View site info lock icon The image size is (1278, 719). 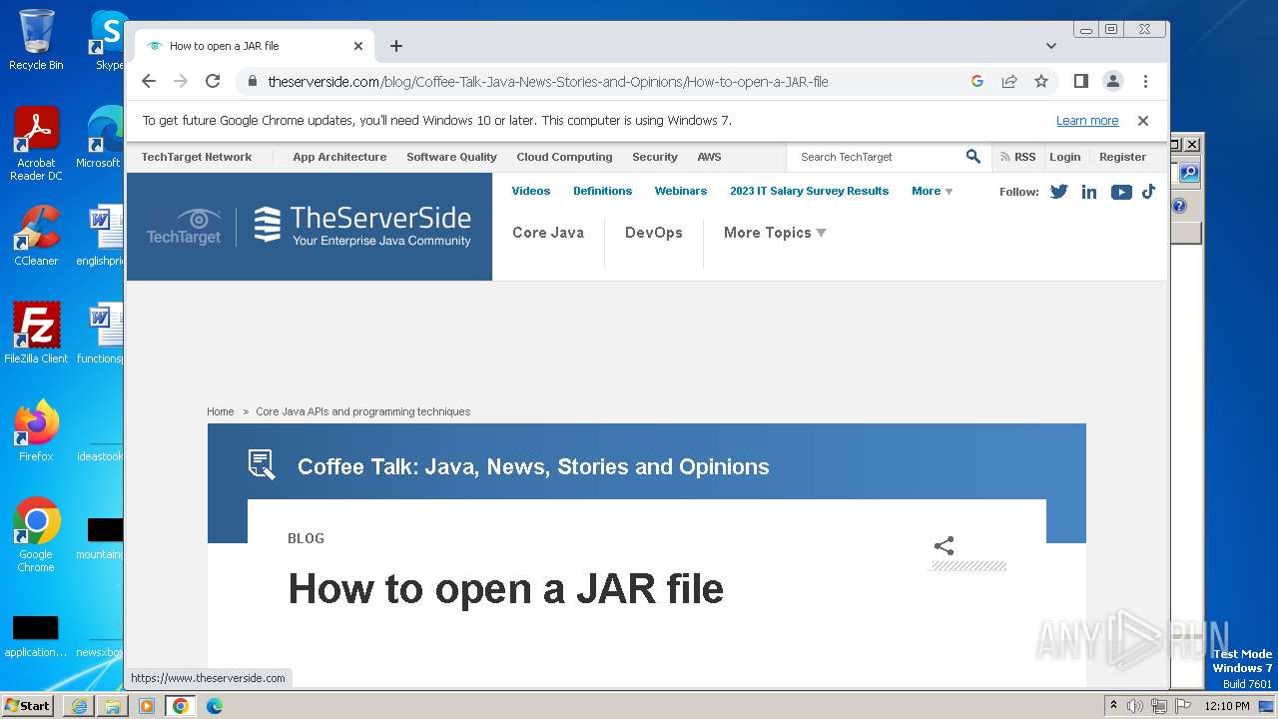click(252, 82)
